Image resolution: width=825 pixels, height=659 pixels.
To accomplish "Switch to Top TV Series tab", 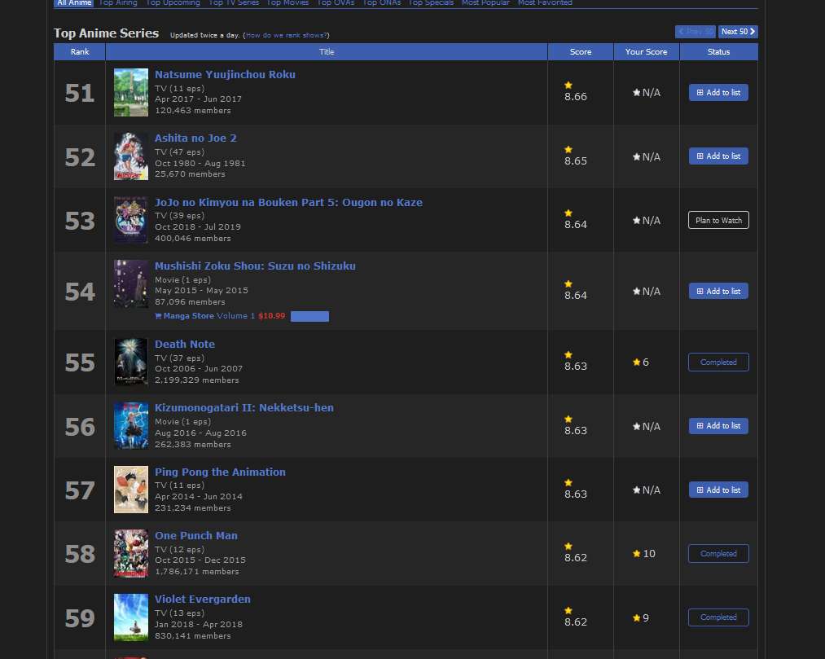I will click(x=234, y=2).
